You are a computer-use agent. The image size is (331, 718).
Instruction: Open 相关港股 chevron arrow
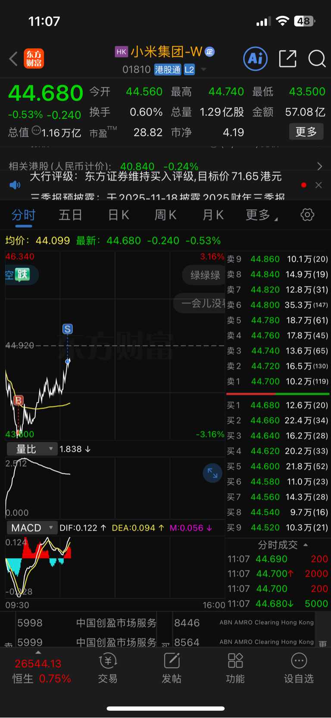(x=319, y=166)
